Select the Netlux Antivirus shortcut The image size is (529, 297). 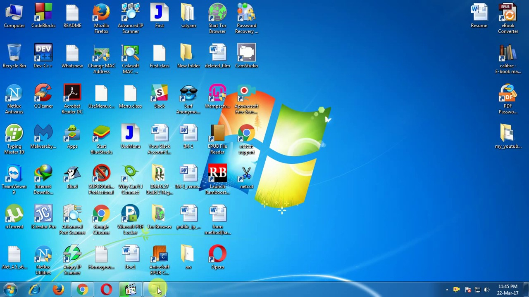pyautogui.click(x=14, y=99)
